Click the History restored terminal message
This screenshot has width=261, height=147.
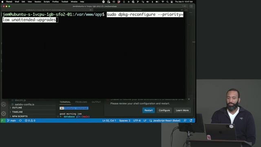pos(74,108)
